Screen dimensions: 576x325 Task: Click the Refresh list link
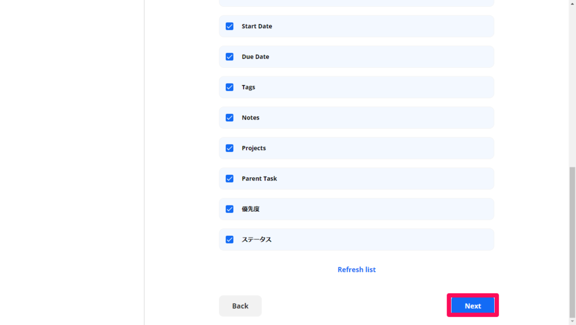point(357,270)
